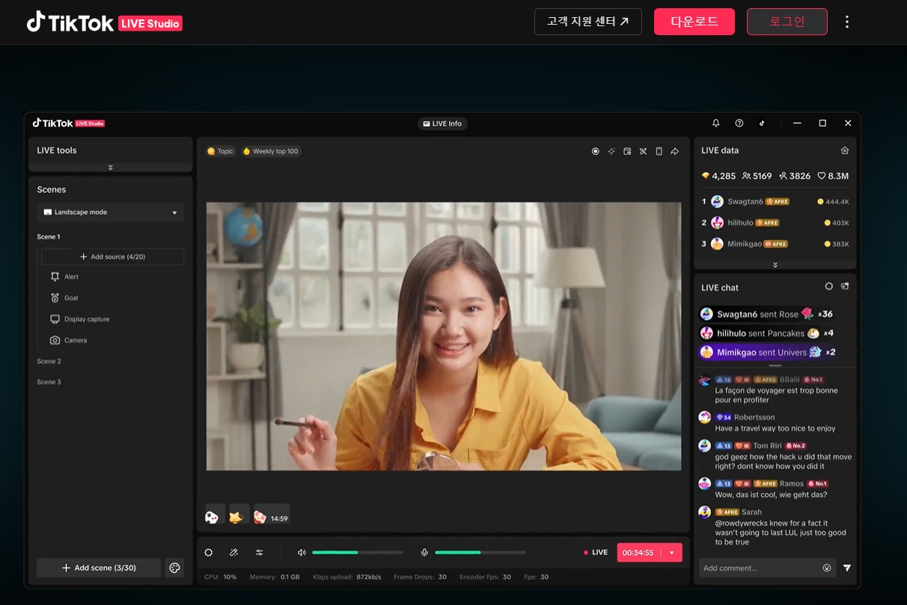Click the record icon above the preview
The width and height of the screenshot is (907, 605).
pyautogui.click(x=596, y=151)
